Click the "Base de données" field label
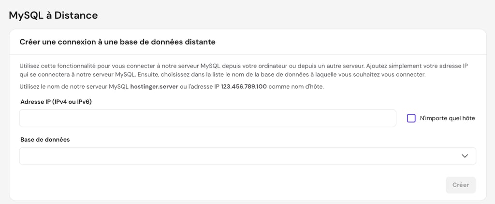This screenshot has width=495, height=204. click(x=45, y=139)
